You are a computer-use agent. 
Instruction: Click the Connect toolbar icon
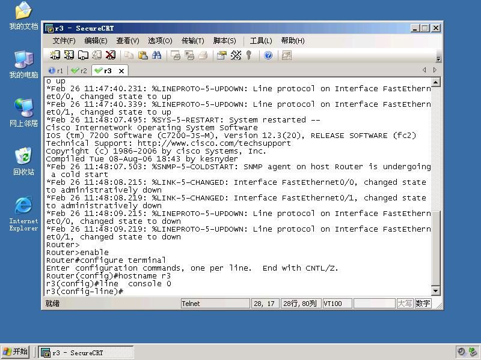(x=55, y=55)
